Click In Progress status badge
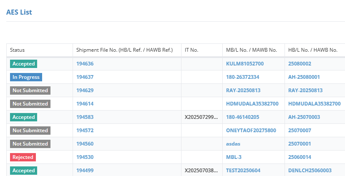Viewport: 345px width, 176px height. [26, 77]
